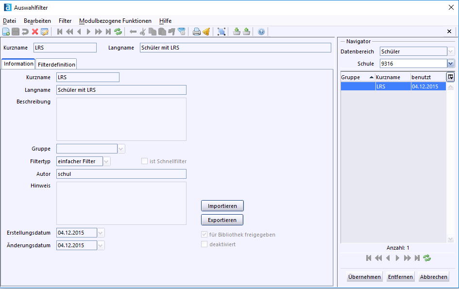Open the Datenbereich dropdown arrow

(x=451, y=51)
